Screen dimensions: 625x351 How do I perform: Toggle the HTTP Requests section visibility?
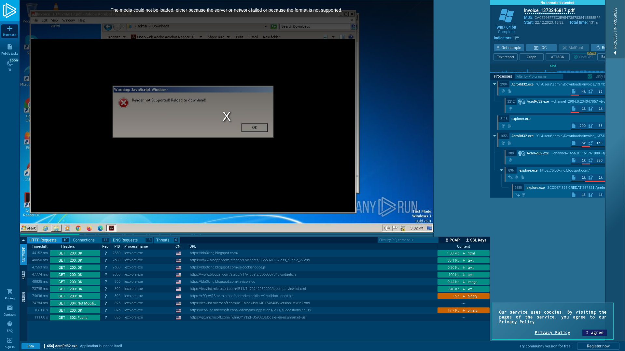23,240
